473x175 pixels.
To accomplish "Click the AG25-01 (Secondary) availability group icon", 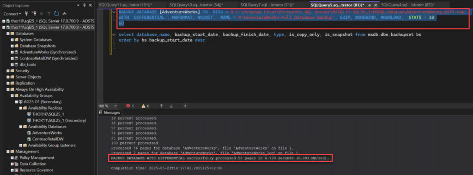I will (21, 102).
